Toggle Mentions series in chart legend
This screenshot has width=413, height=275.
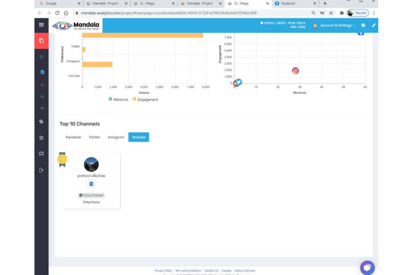click(x=118, y=99)
